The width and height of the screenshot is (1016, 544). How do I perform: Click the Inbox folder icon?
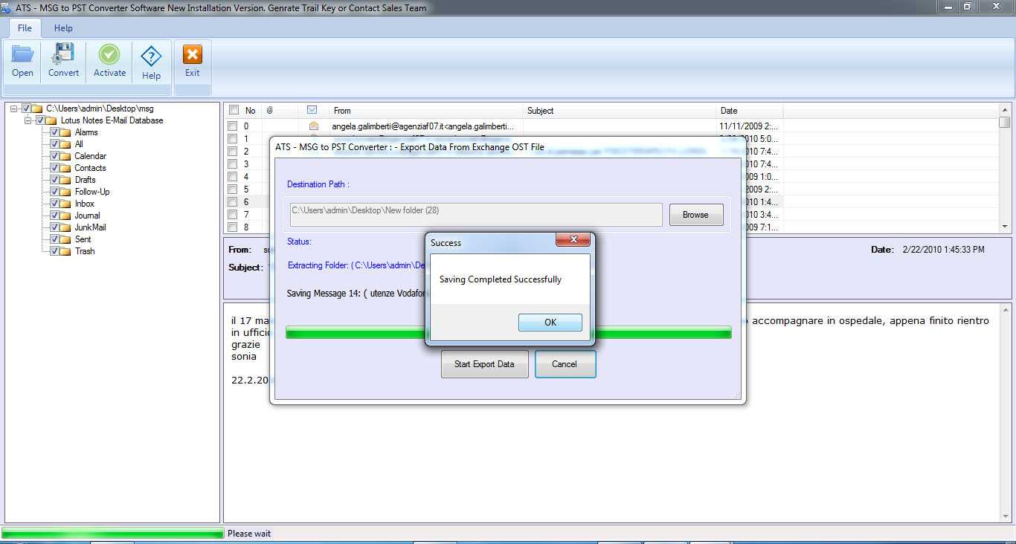65,204
